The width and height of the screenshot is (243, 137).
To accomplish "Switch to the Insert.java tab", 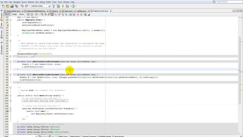I will click(x=68, y=11).
